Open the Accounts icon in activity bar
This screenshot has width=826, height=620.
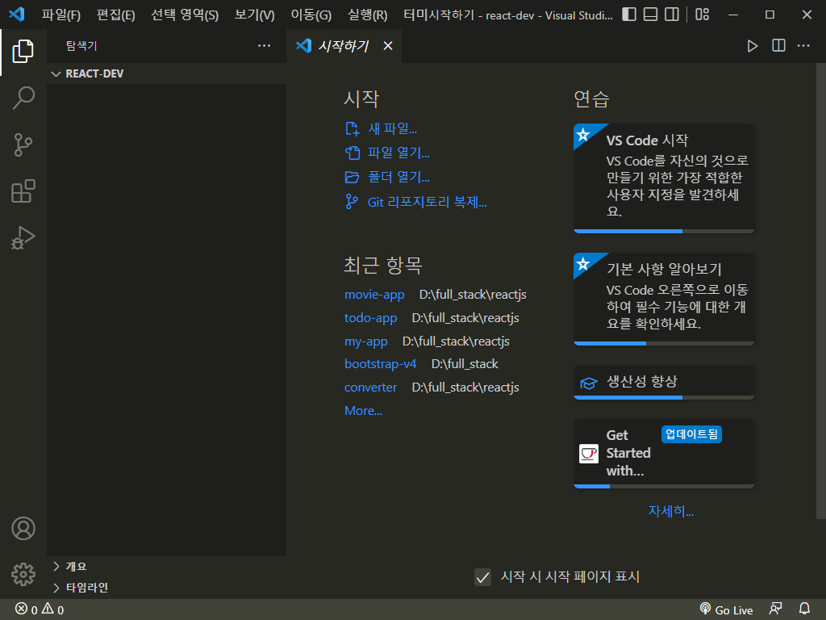pos(23,528)
